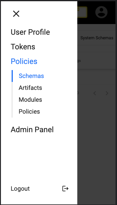117x205 pixels.
Task: Switch to the System Schemas tab
Action: coord(97,38)
